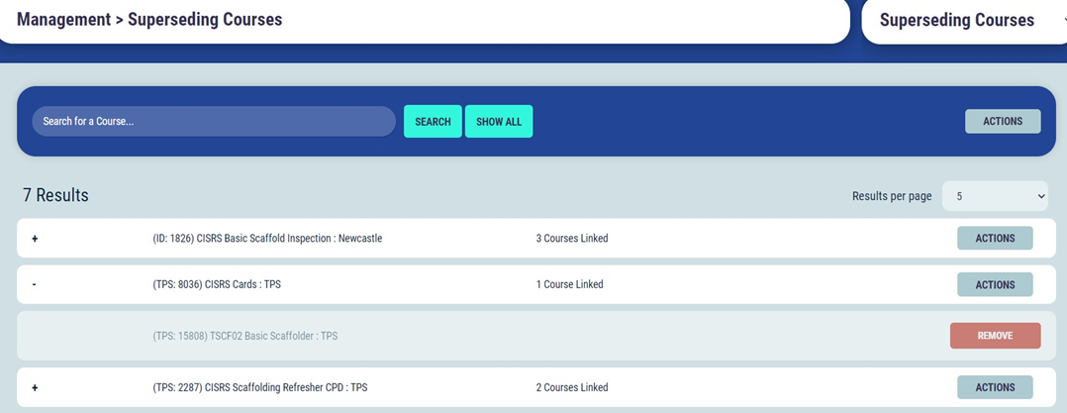
Task: Remove the linked TSCF02 Basic Scaffolder course
Action: 994,336
